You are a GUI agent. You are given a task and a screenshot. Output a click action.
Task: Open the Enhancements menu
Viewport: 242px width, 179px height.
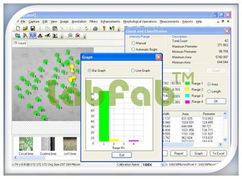click(110, 21)
